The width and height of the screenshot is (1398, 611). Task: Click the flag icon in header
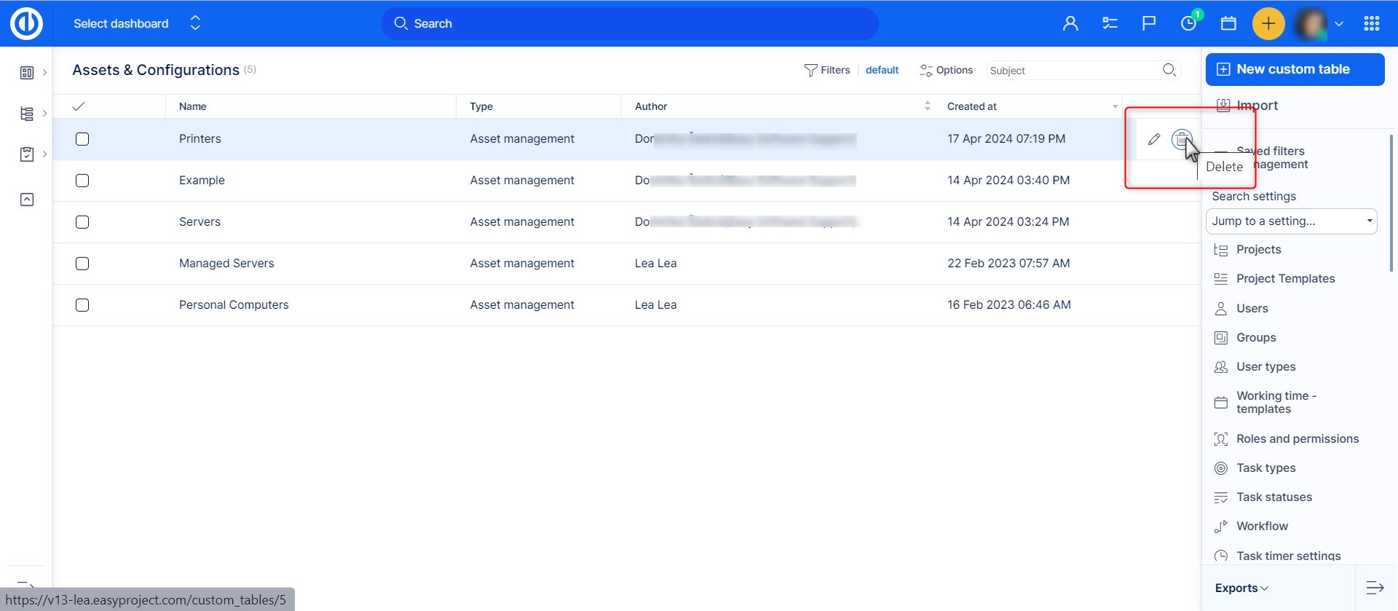[x=1149, y=23]
